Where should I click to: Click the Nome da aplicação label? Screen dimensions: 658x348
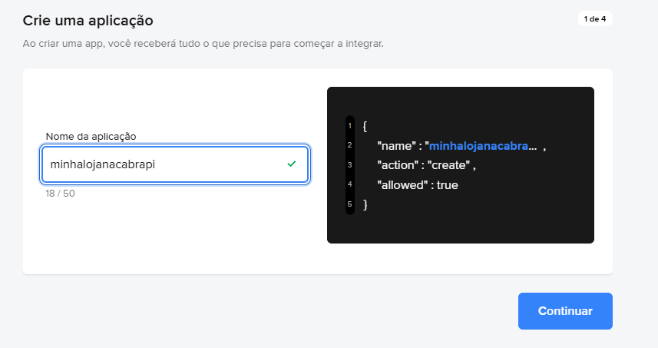click(91, 137)
